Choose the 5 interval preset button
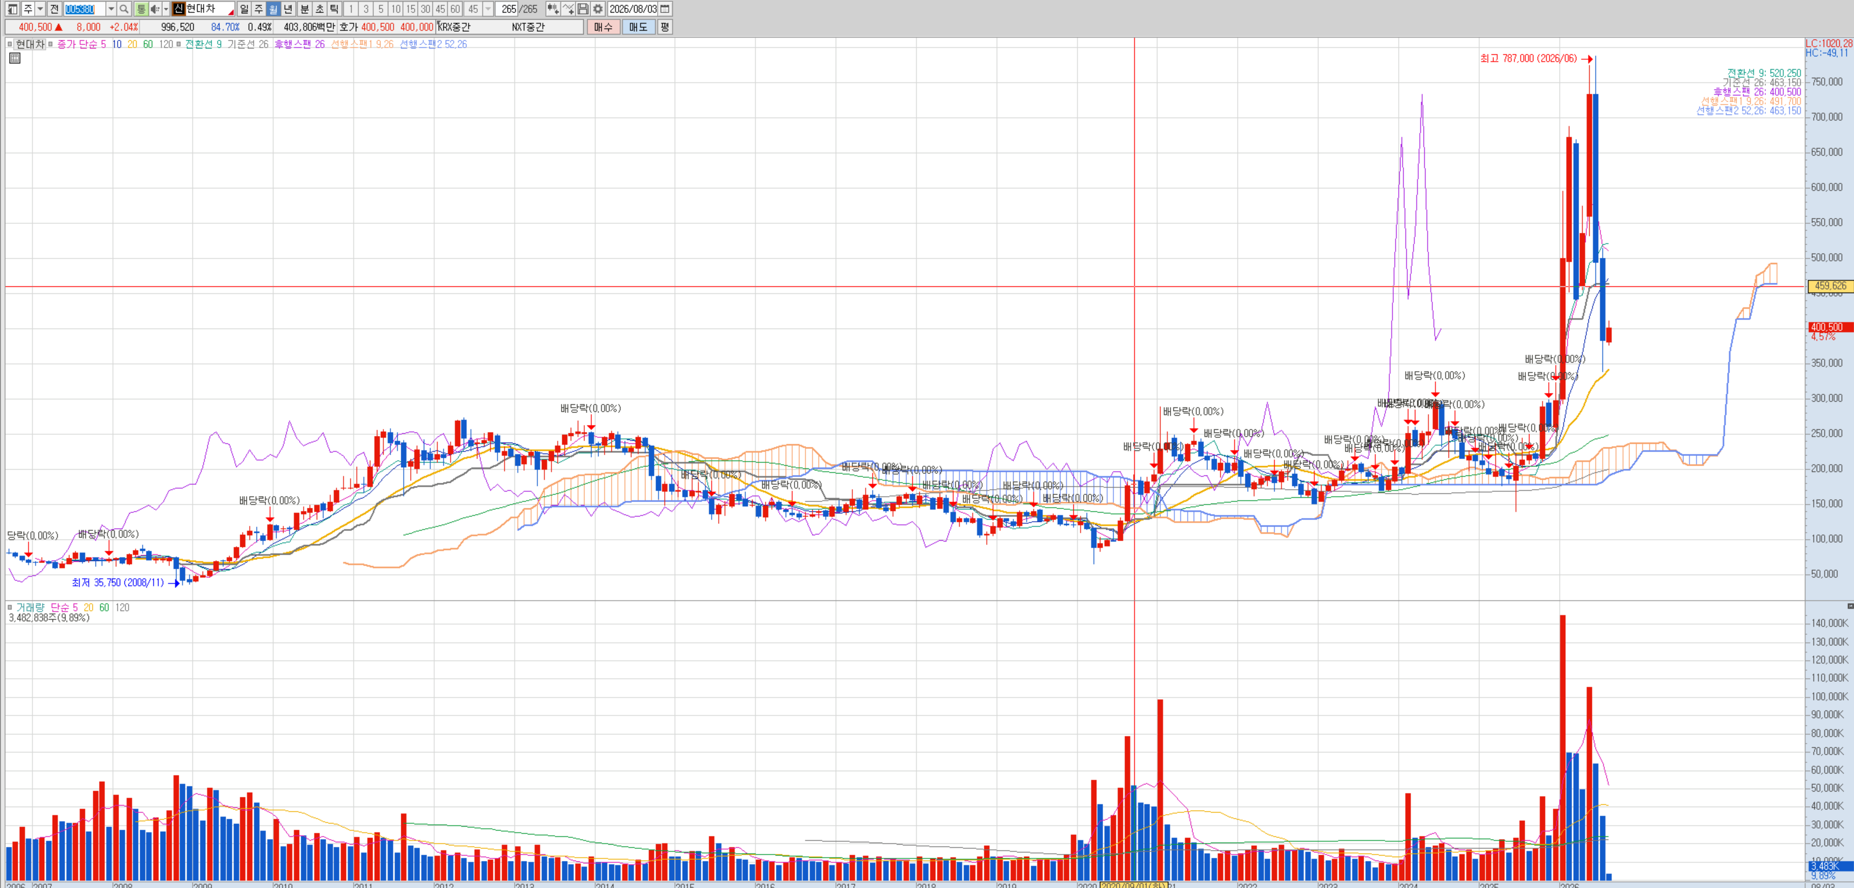 click(381, 9)
